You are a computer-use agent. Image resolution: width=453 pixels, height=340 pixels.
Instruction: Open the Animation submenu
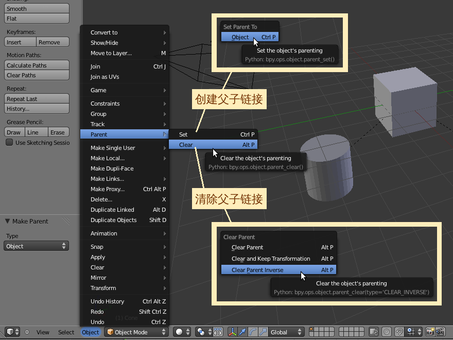pos(125,233)
